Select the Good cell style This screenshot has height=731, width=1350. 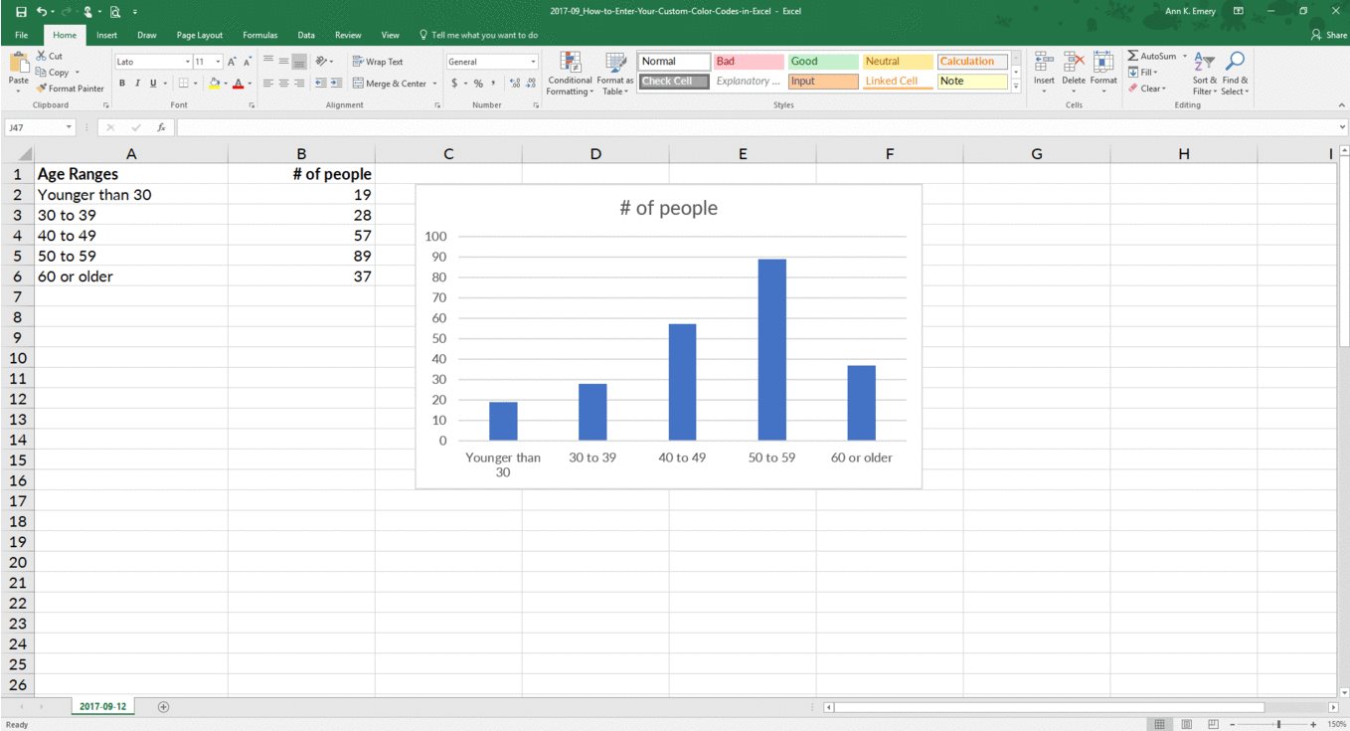[822, 61]
